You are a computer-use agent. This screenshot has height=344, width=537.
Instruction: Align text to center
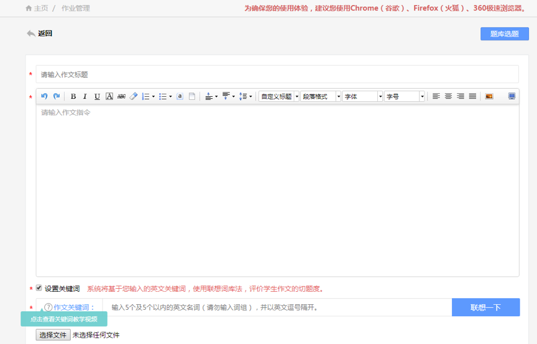click(448, 96)
